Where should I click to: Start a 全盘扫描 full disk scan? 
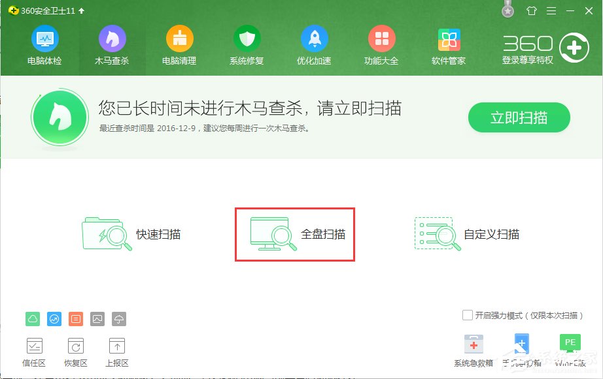tap(294, 235)
